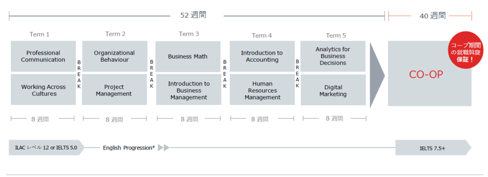Click the BREAK label between Term 1 and 2
488x177 pixels.
coord(79,75)
